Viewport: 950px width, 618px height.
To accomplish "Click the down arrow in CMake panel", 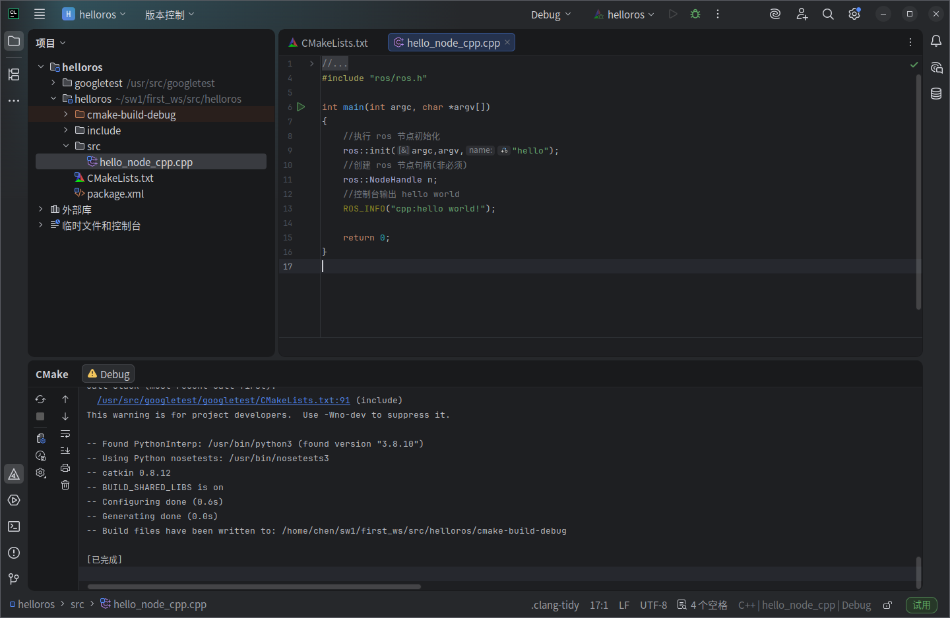I will (x=65, y=416).
